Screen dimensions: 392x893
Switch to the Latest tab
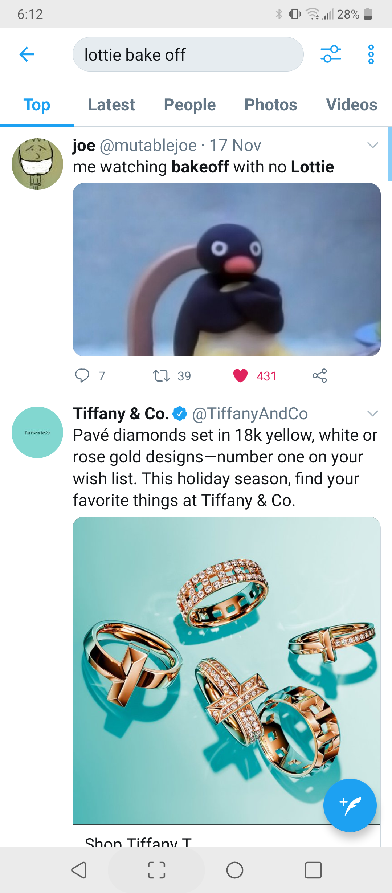(x=111, y=105)
